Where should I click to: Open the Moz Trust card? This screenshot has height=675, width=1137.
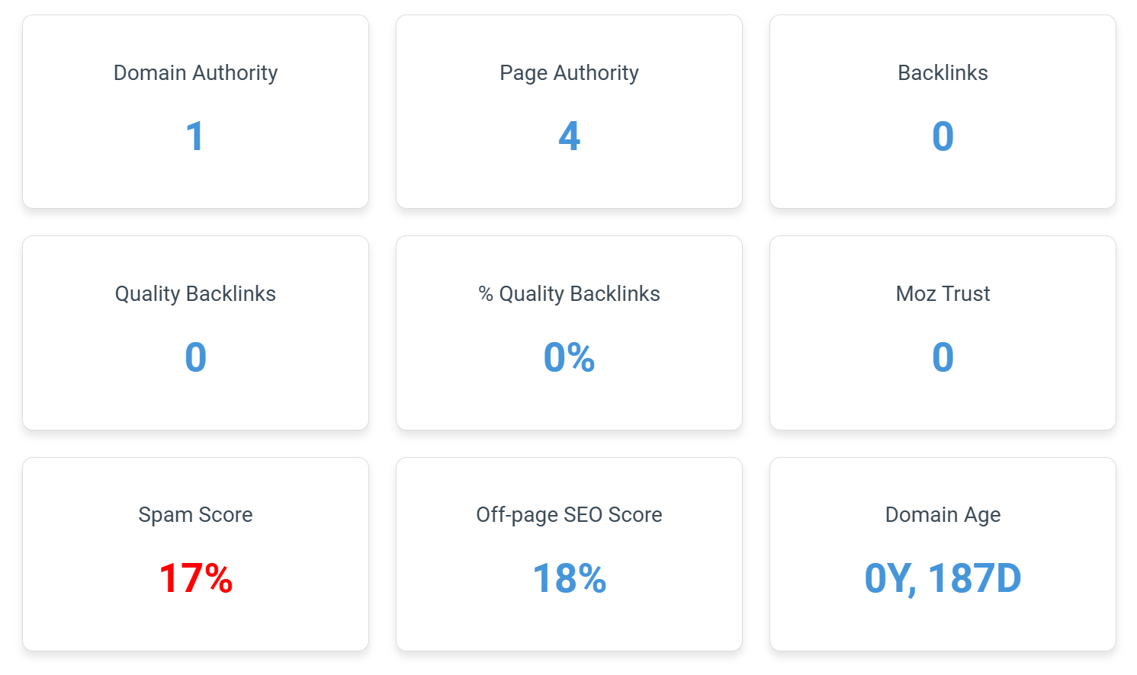943,333
